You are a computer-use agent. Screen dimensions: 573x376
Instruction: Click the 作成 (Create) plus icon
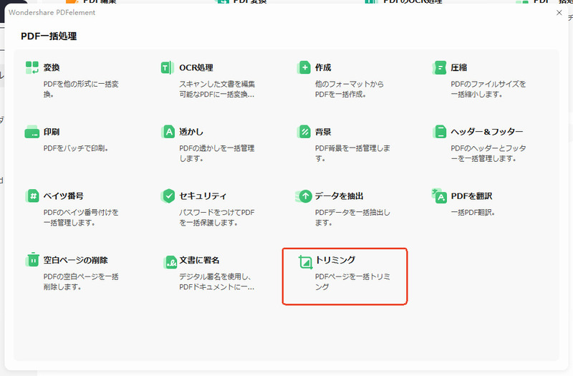[304, 67]
